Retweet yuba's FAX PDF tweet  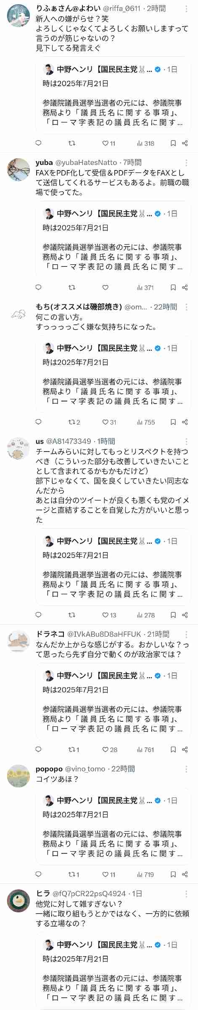[72, 287]
